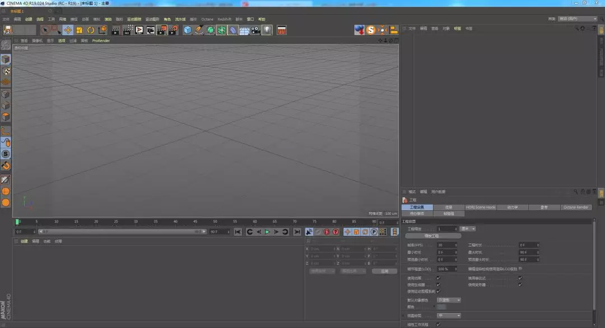Screen dimensions: 605x328
Task: Open the spline Pen tool icon
Action: pyautogui.click(x=199, y=30)
